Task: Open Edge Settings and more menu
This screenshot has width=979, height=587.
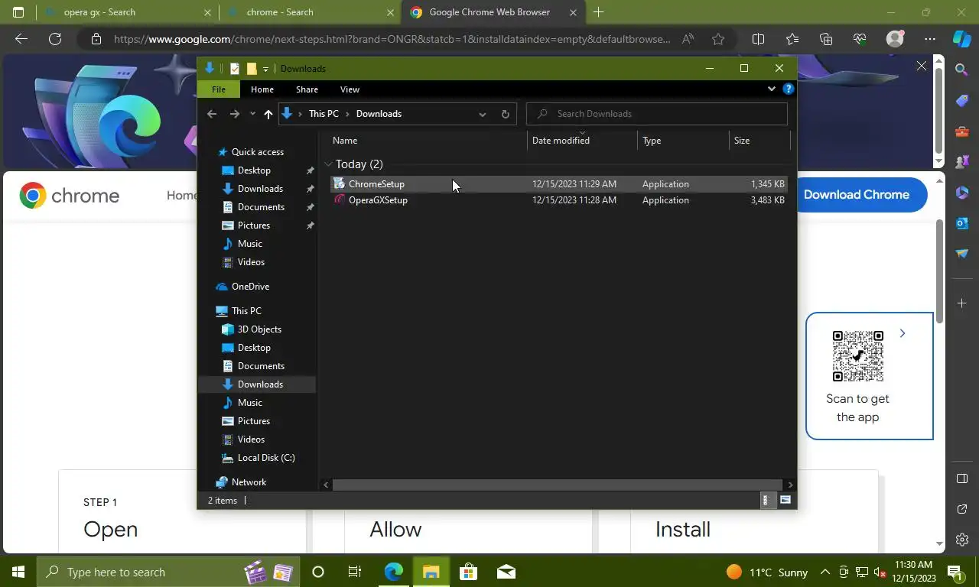Action: coord(929,39)
